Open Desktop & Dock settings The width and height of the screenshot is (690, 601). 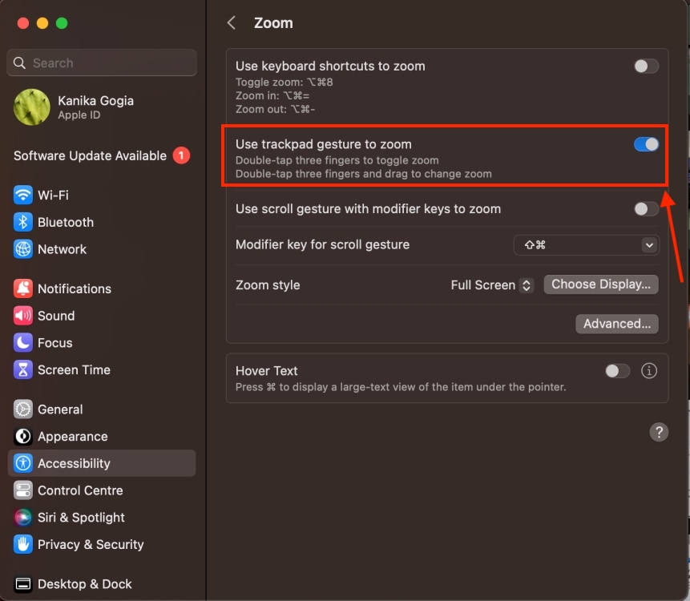point(84,584)
